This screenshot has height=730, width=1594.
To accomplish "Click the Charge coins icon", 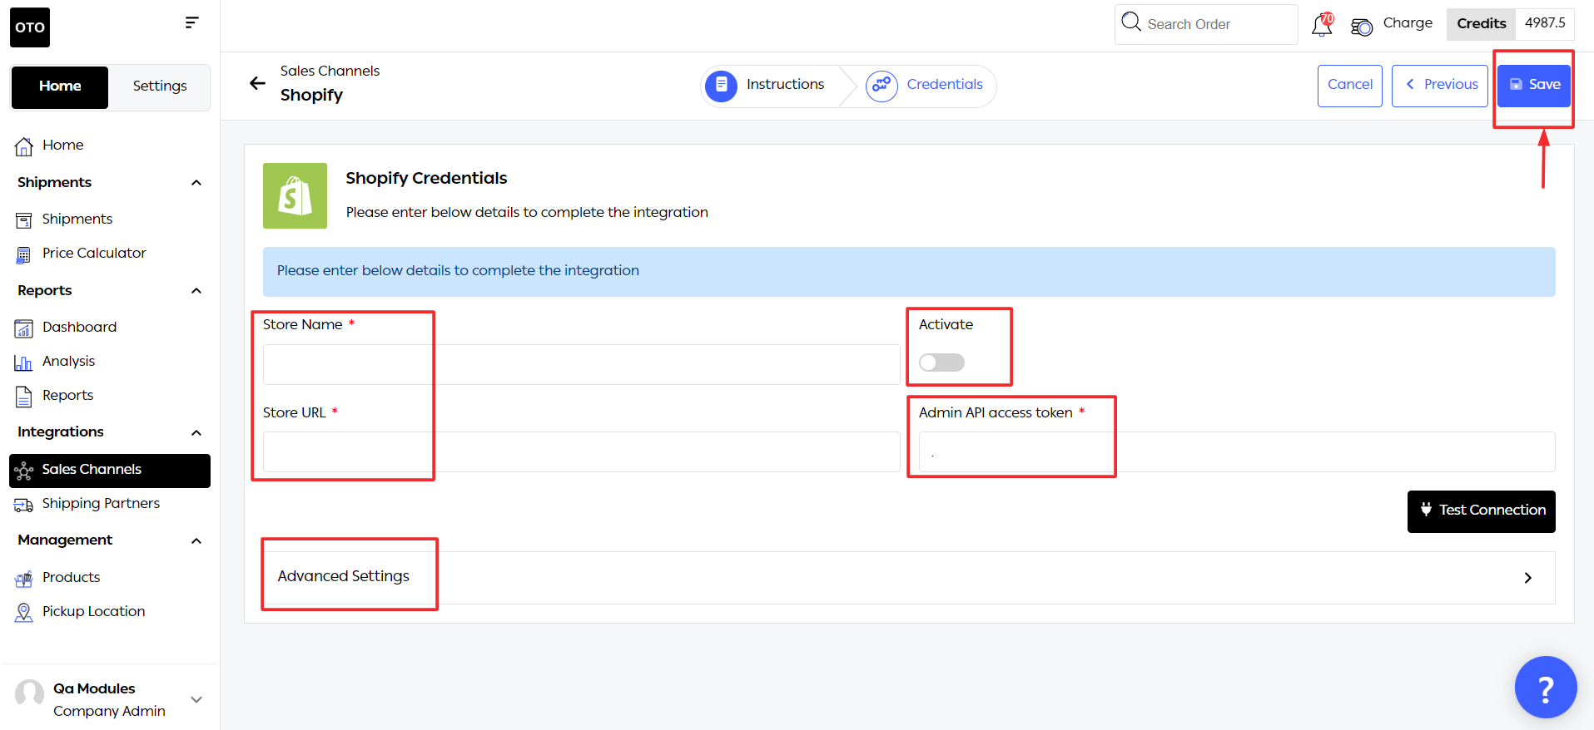I will tap(1362, 27).
